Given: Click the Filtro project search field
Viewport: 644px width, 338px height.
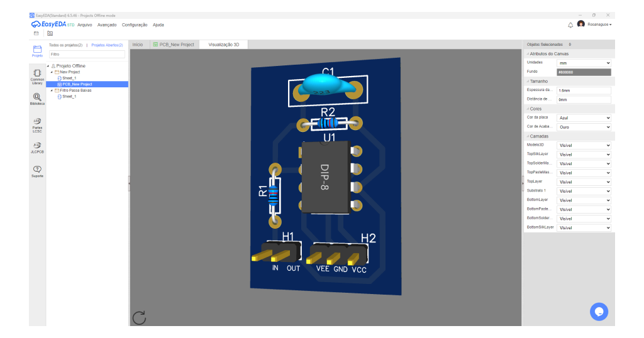Looking at the screenshot, I should click(87, 54).
